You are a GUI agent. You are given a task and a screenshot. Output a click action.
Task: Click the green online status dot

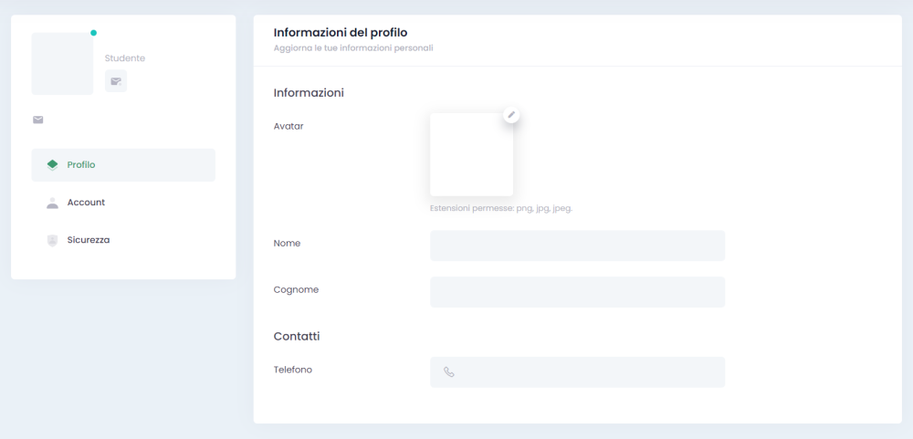coord(93,33)
